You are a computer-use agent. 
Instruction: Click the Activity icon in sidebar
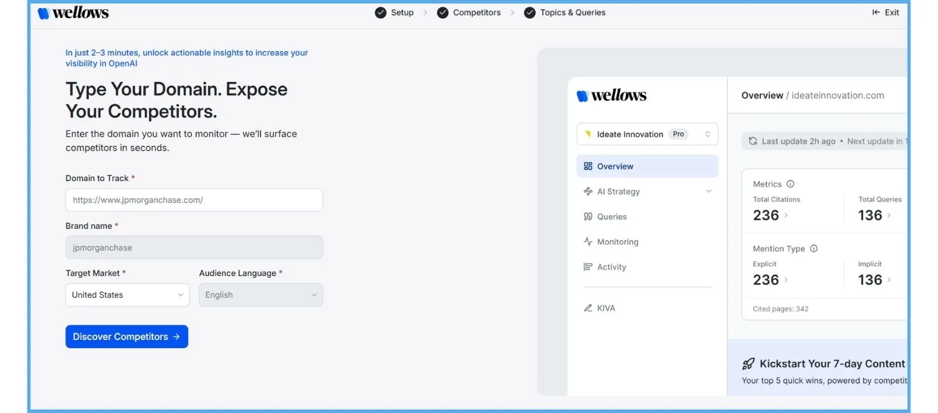click(588, 266)
